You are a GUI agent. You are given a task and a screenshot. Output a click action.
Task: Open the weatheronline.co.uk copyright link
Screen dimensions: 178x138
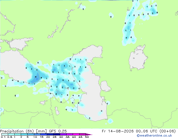(154, 135)
